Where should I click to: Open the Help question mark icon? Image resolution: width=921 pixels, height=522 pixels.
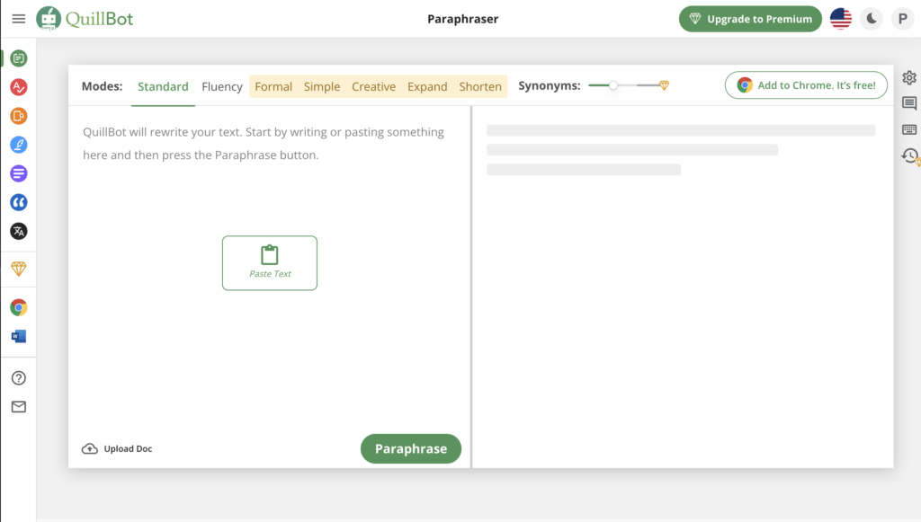pyautogui.click(x=19, y=377)
